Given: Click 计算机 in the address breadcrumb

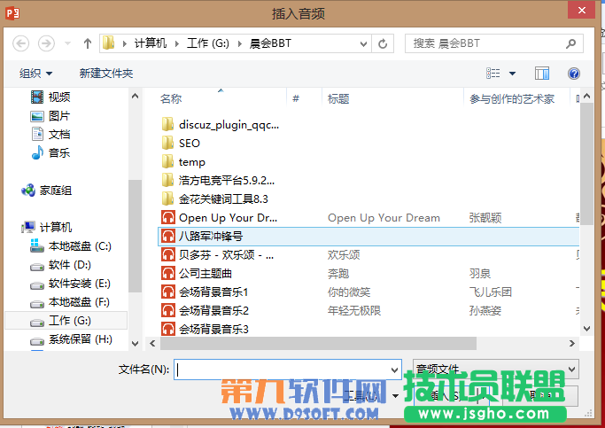Looking at the screenshot, I should 151,43.
